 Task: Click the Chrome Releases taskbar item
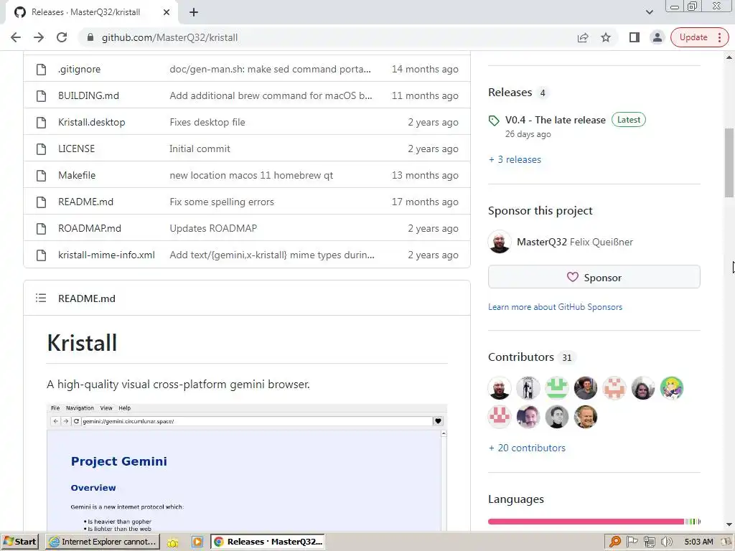coord(268,542)
